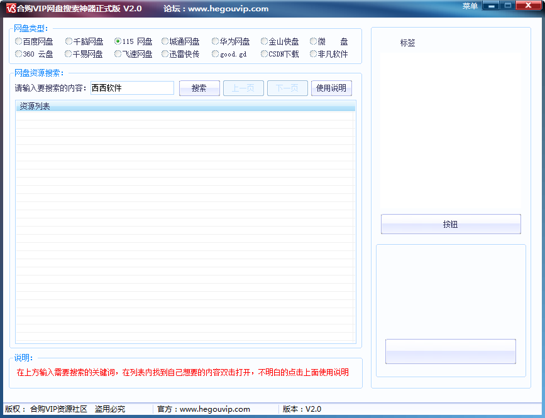Image resolution: width=545 pixels, height=418 pixels.
Task: Click the 下一页 next page button
Action: (287, 88)
